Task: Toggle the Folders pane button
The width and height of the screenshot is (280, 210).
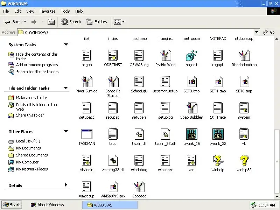Action: tap(97, 22)
